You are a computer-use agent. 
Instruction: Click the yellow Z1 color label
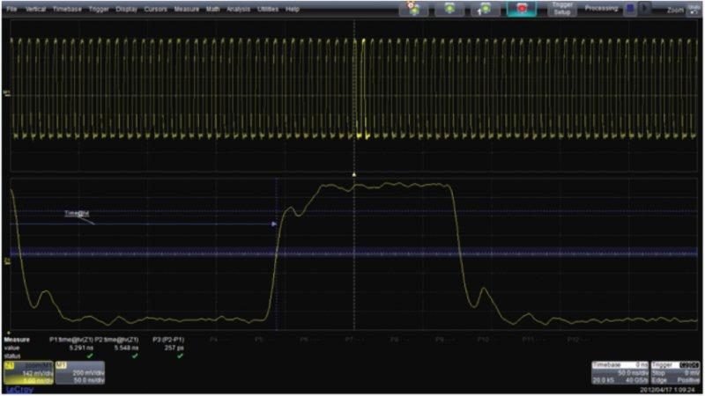[11, 363]
